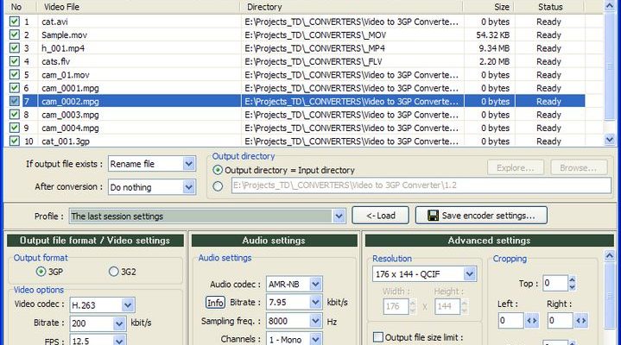Uncheck the checkbox for cam_01.mov

(x=15, y=74)
